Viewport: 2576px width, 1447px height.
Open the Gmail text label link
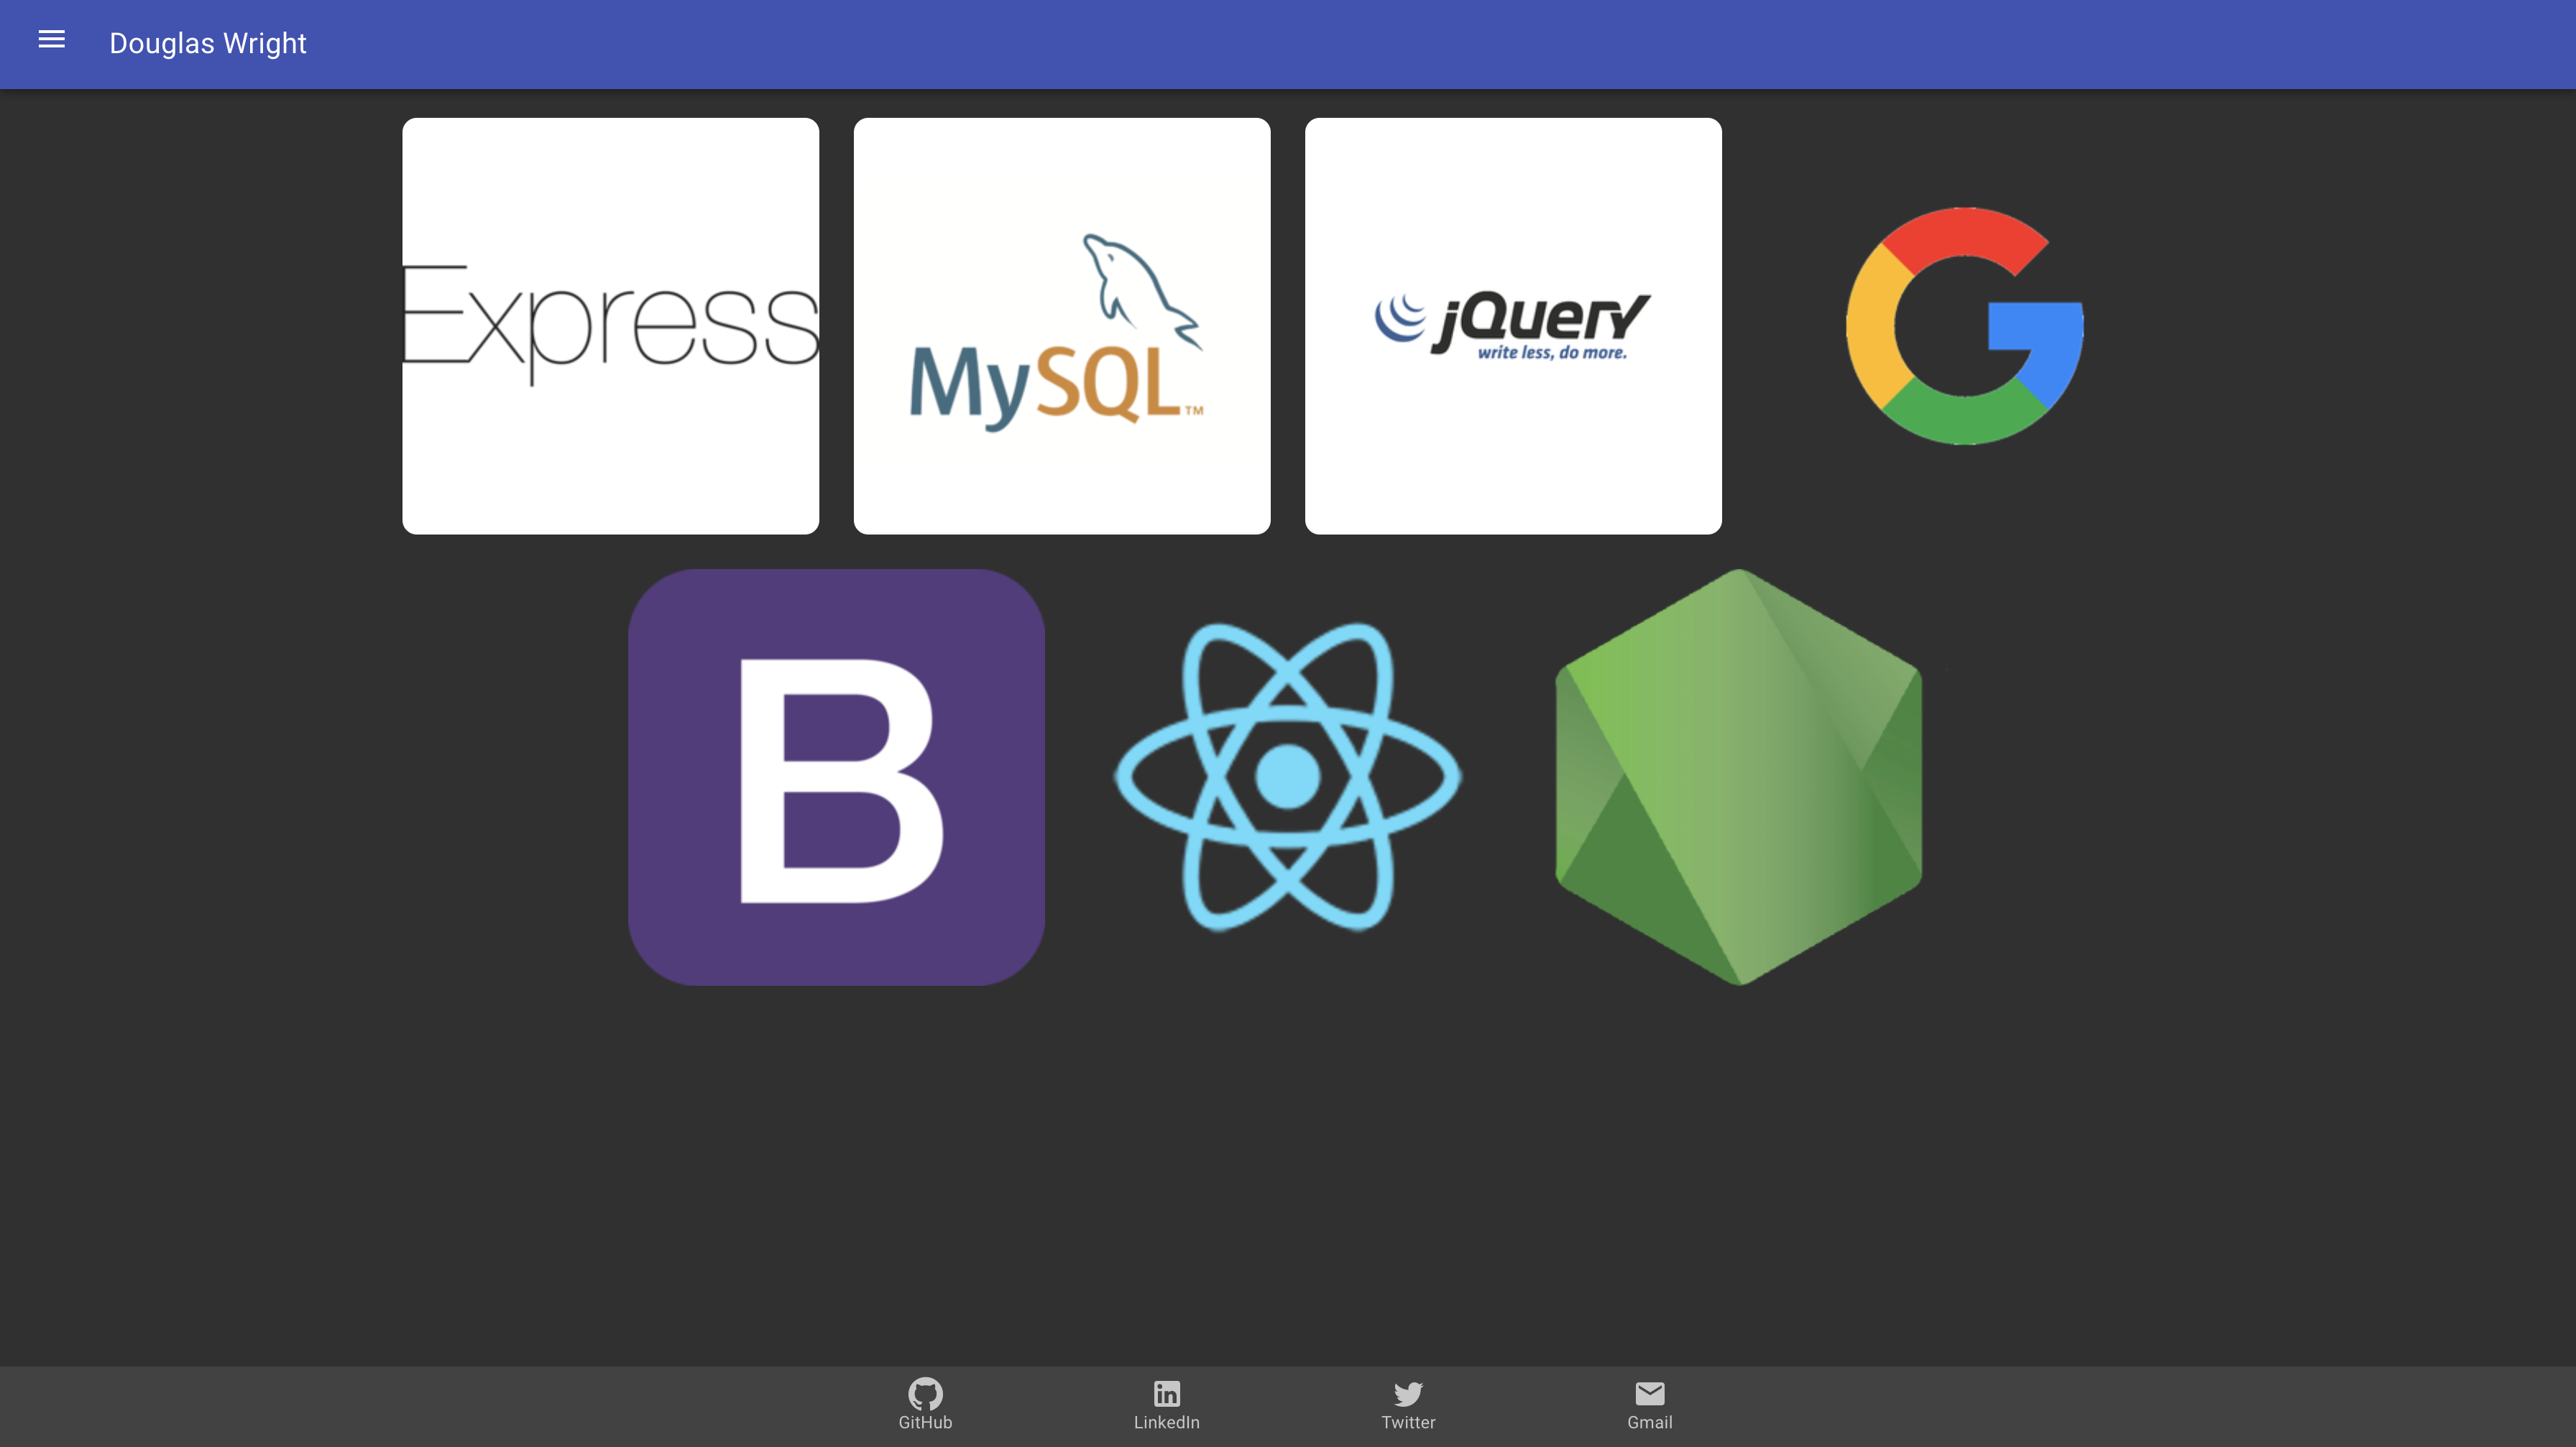click(1649, 1422)
